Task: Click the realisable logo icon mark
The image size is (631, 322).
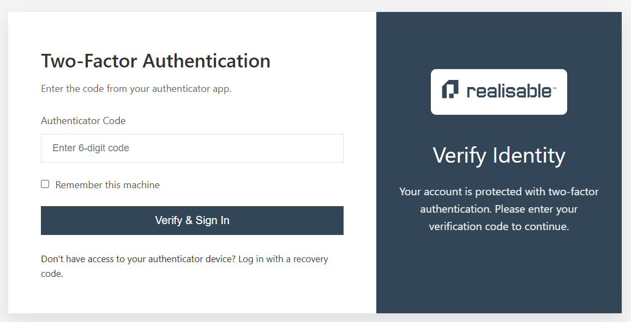Action: tap(450, 89)
